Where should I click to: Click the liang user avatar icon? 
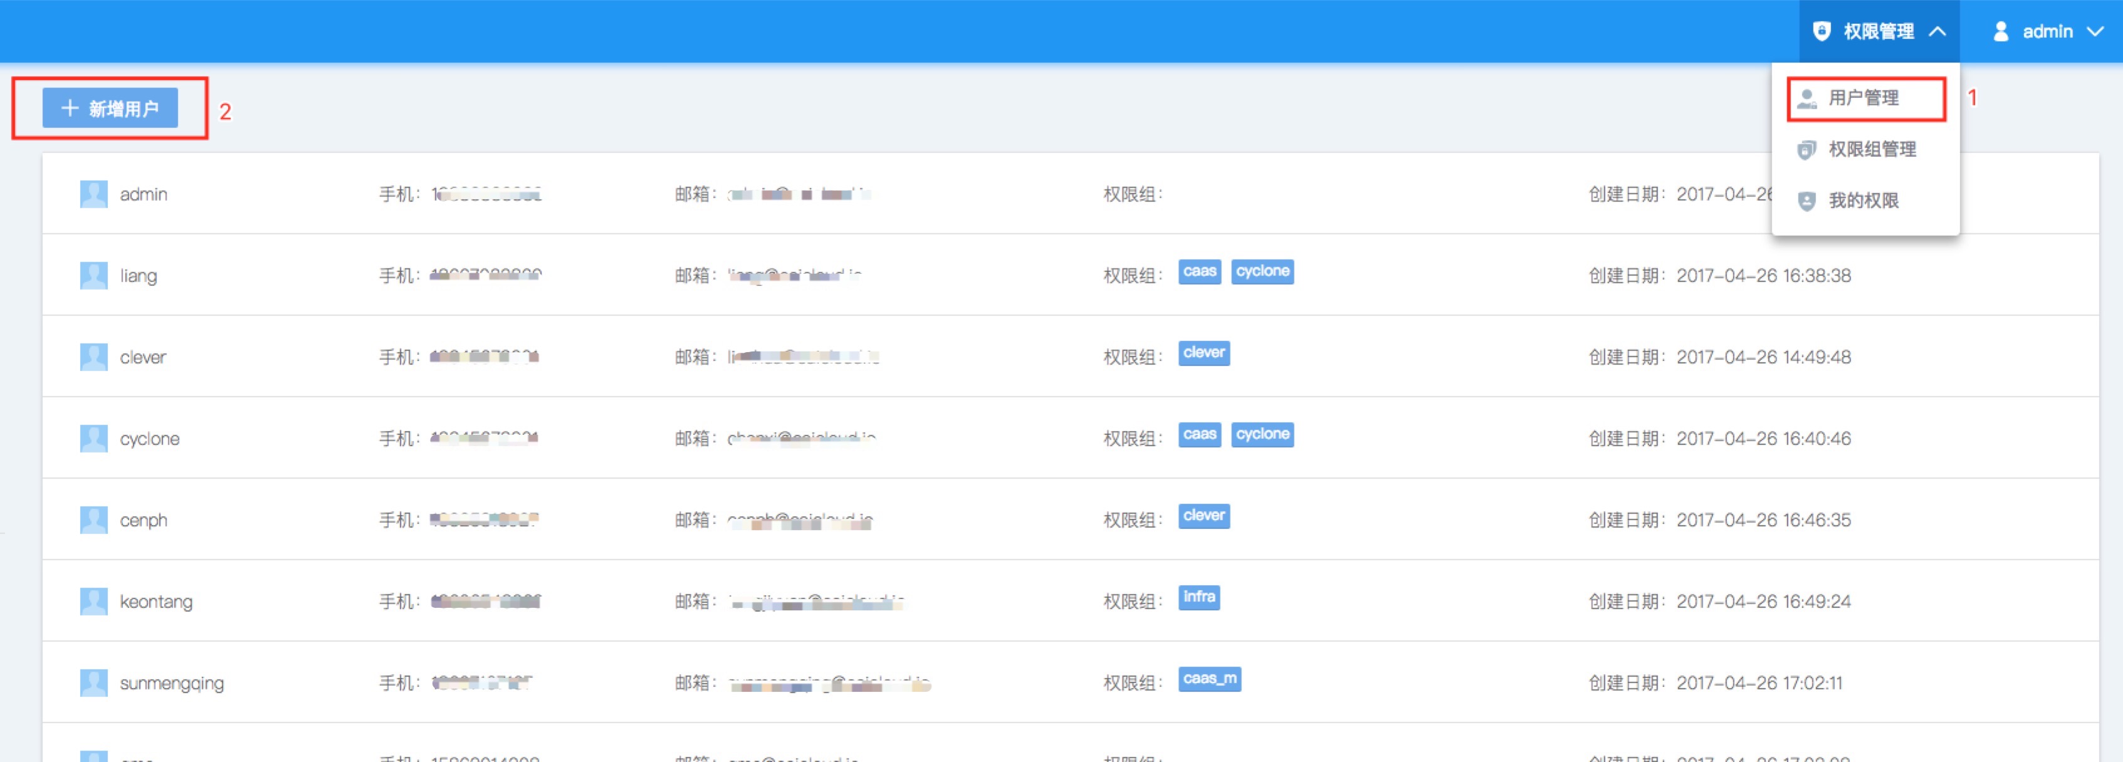click(93, 276)
